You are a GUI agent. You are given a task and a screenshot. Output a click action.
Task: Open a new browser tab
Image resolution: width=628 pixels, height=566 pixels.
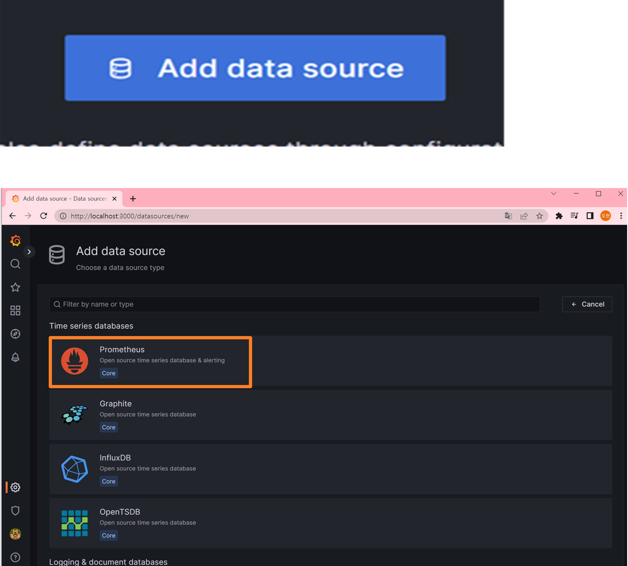pos(133,199)
